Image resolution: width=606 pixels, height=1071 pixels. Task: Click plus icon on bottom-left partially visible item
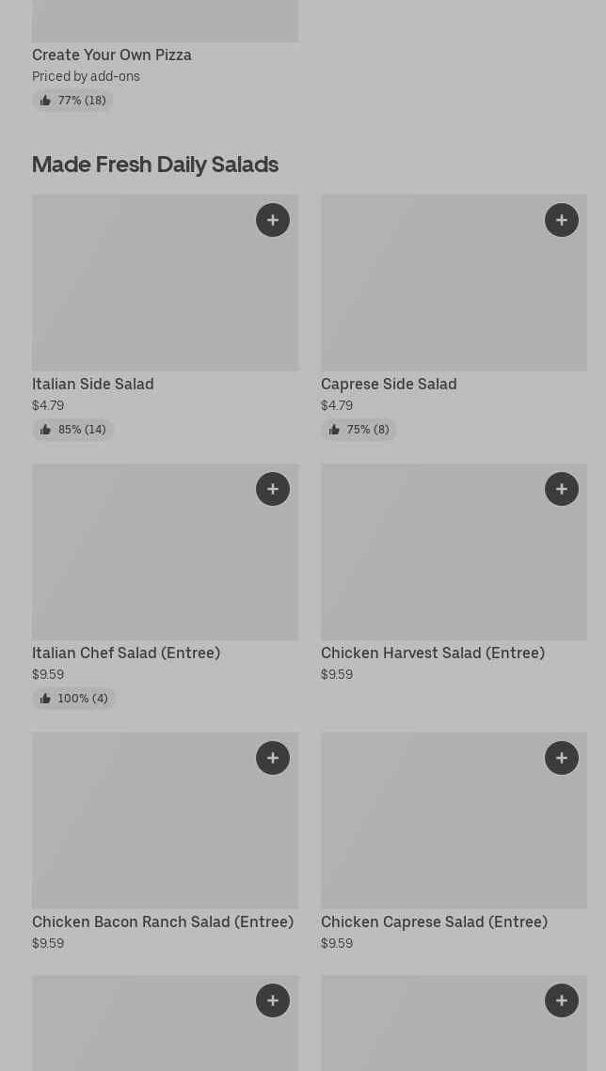[x=273, y=1000]
